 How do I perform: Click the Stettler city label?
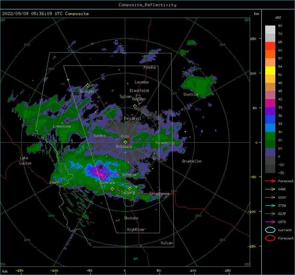click(x=191, y=95)
